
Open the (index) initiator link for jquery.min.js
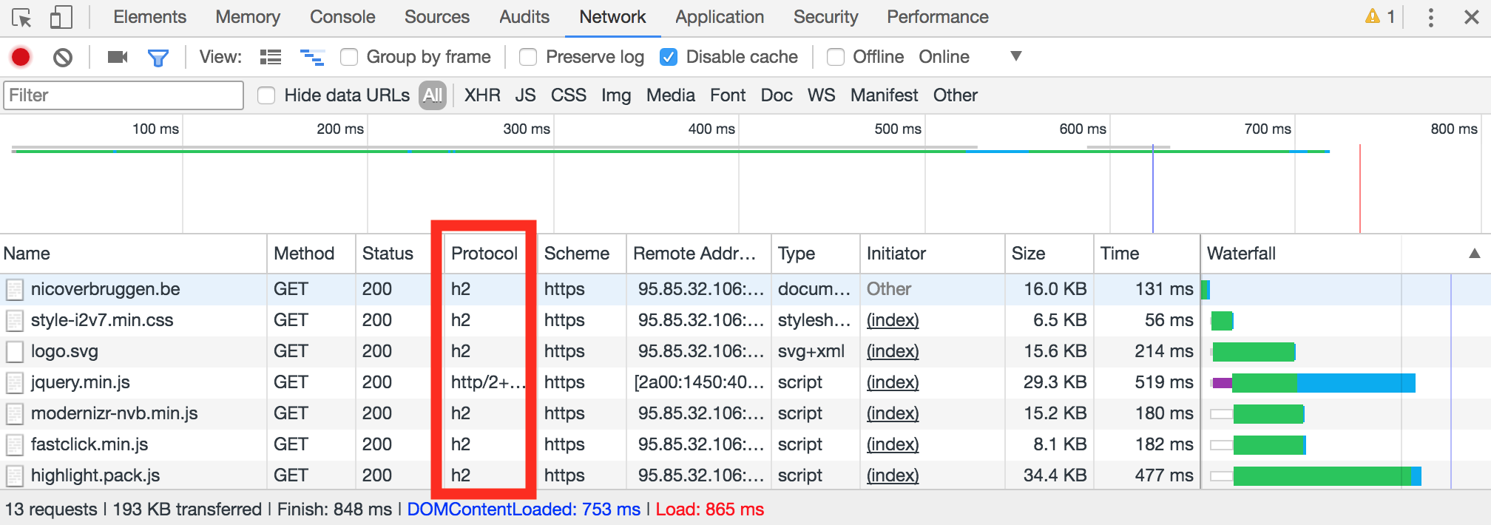click(893, 382)
